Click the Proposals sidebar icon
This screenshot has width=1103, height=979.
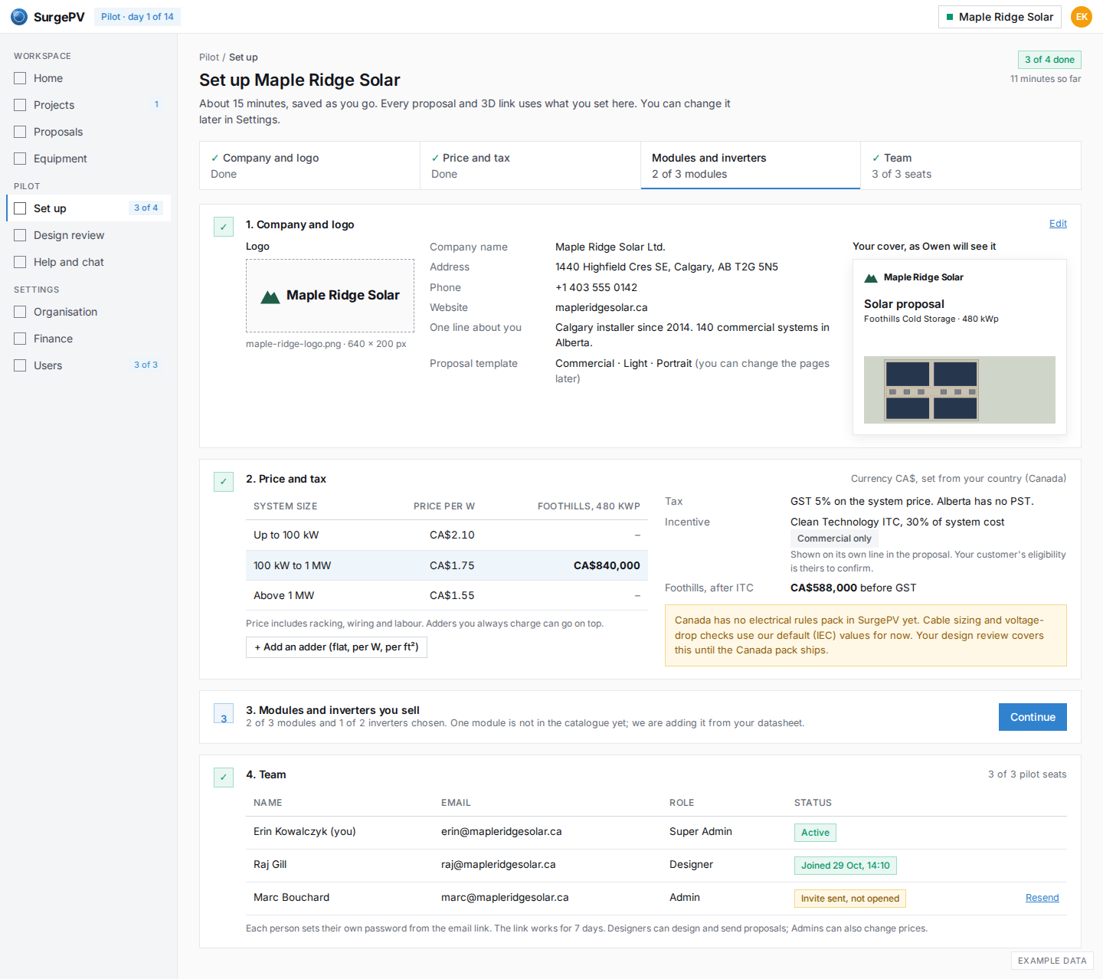[x=20, y=132]
